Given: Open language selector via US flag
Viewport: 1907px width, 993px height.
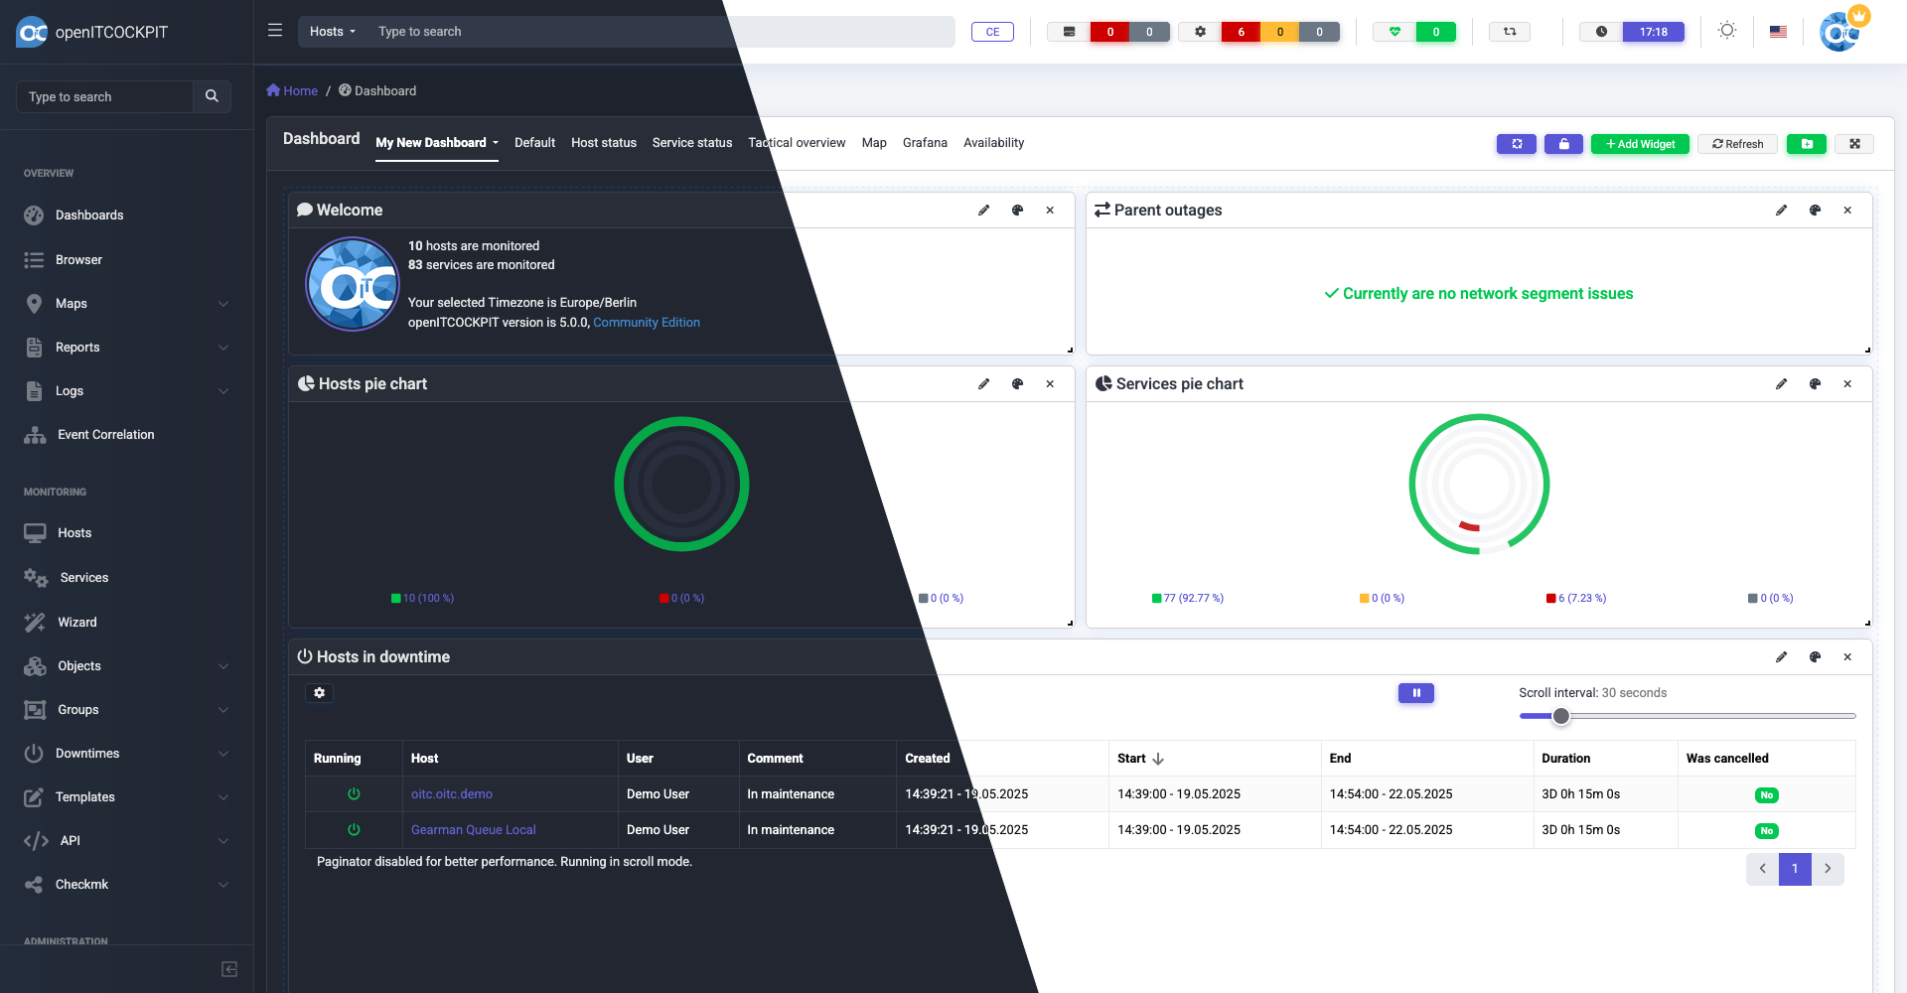Looking at the screenshot, I should tap(1778, 32).
